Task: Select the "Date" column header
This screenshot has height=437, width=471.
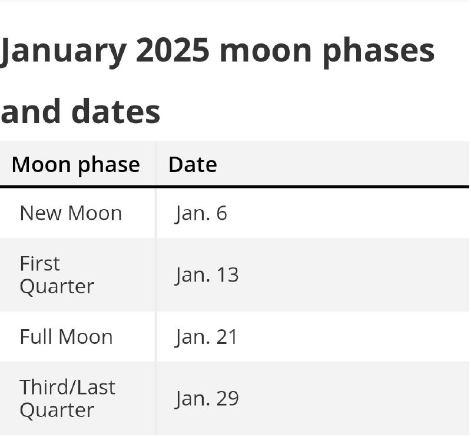Action: (193, 164)
